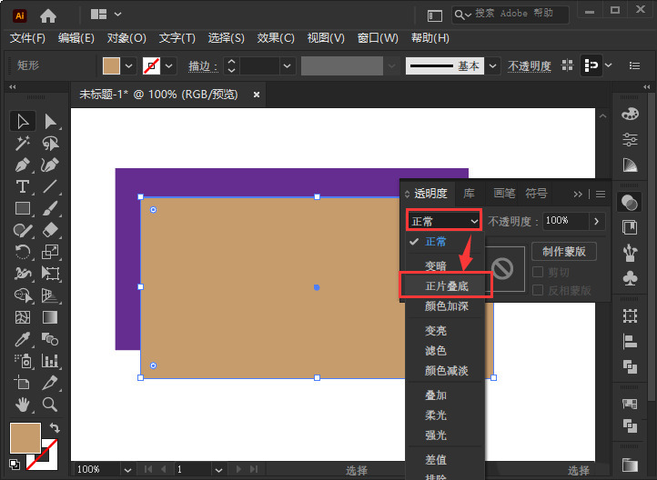The width and height of the screenshot is (657, 480).
Task: Select the Eraser tool
Action: tap(50, 230)
